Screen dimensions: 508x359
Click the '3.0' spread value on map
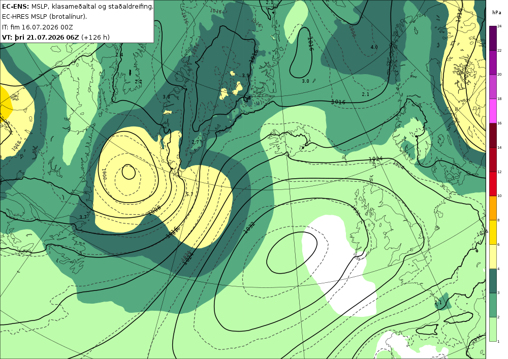tap(305, 81)
